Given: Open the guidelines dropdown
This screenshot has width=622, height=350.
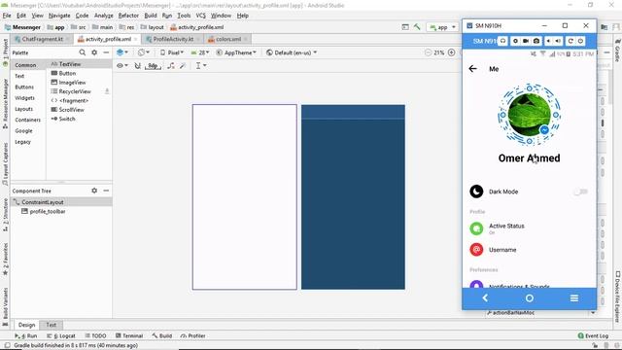Looking at the screenshot, I should click(x=201, y=65).
